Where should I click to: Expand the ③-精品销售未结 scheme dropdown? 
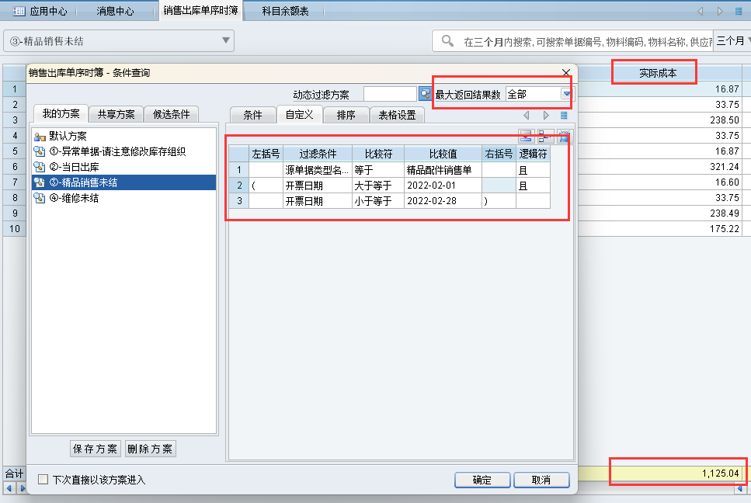coord(226,40)
